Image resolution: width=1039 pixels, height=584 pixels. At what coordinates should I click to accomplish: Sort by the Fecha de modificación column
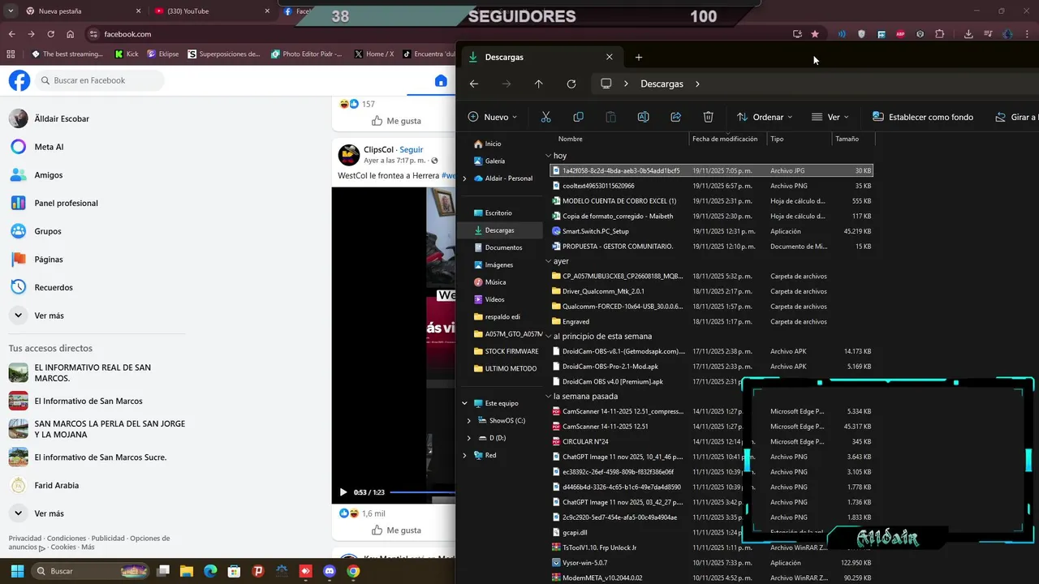[725, 139]
